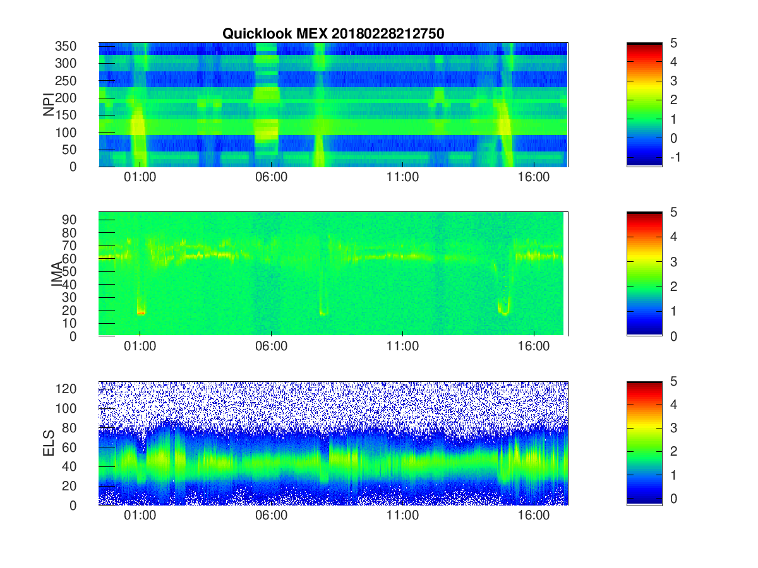Click the 16:00 time label under IMA panel
This screenshot has width=758, height=568.
[534, 346]
